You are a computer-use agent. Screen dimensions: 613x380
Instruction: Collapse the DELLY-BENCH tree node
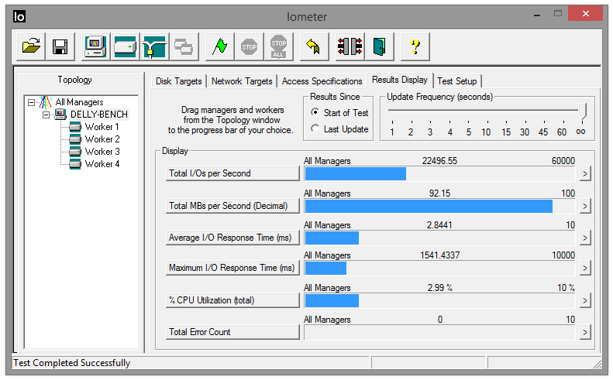coord(46,115)
